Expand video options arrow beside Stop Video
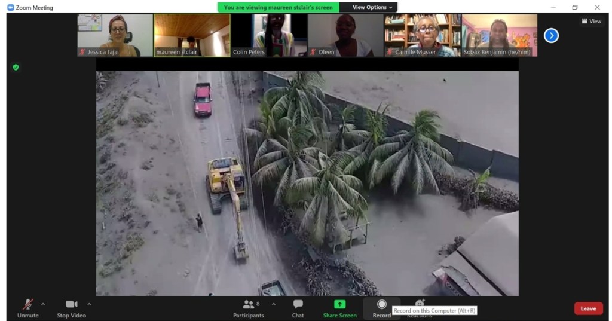 coord(89,304)
